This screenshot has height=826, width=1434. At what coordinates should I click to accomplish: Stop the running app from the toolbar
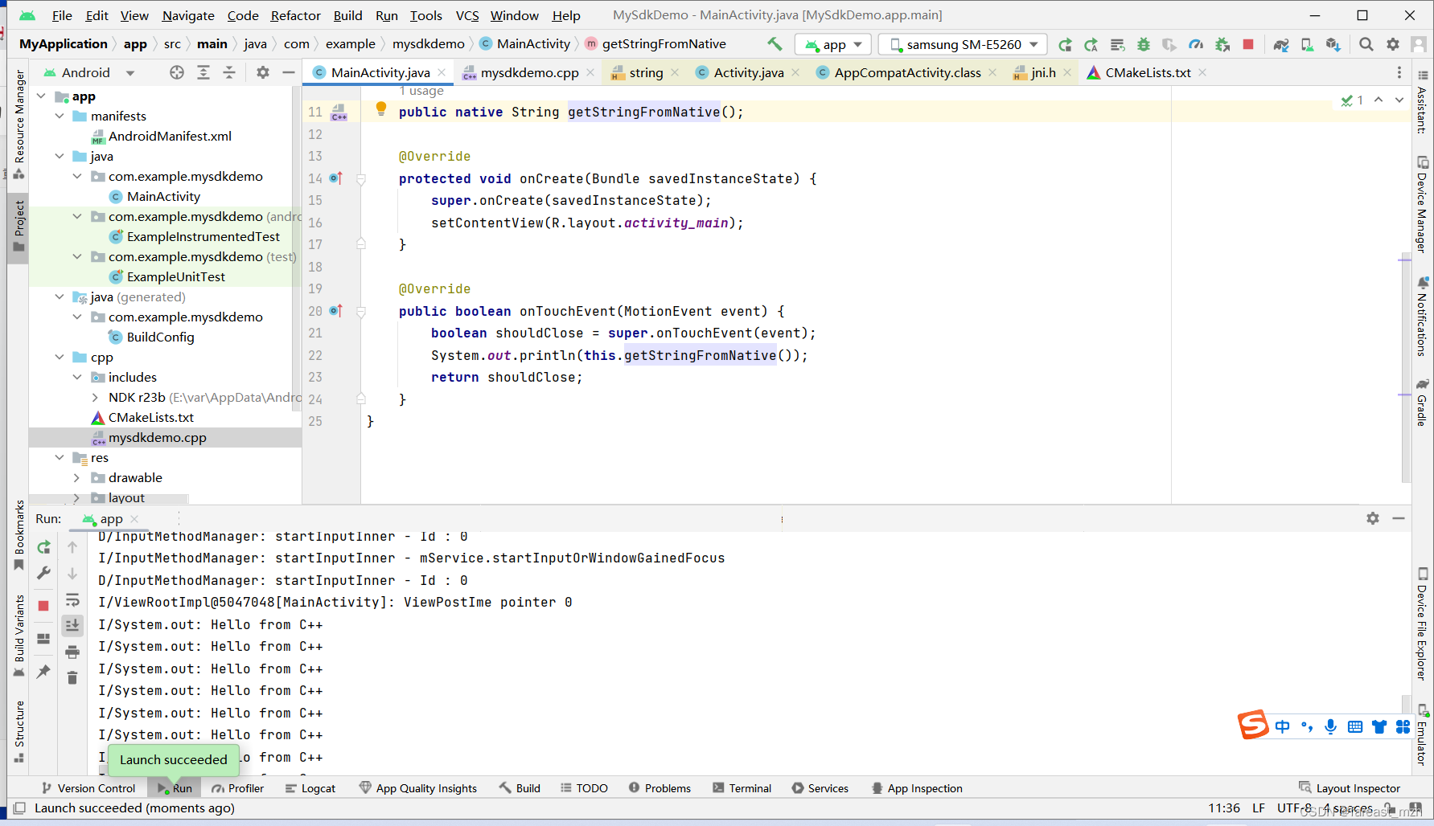(x=1247, y=45)
